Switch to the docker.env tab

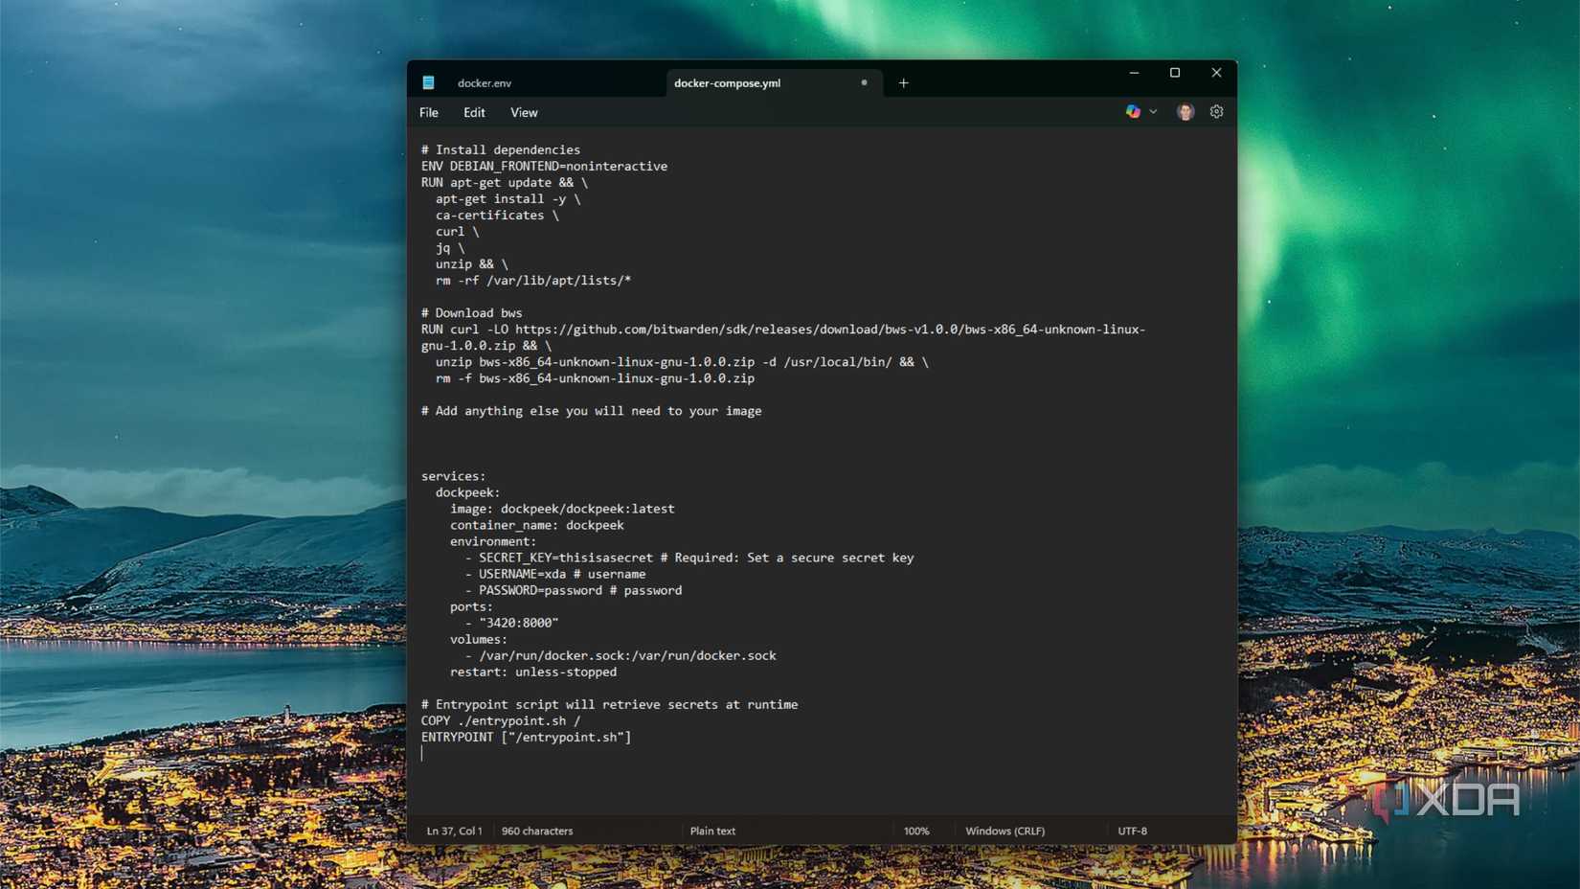coord(485,83)
